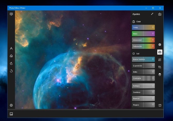This screenshot has height=121, width=173.
Task: Open the flower-shaped adjustments icon
Action: click(x=160, y=45)
